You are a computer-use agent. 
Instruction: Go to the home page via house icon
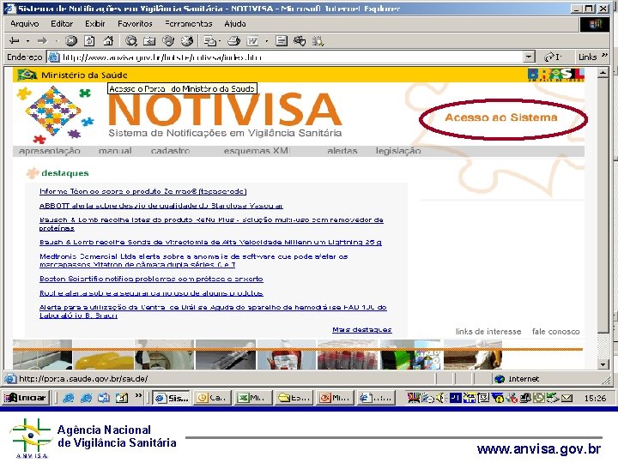(108, 40)
